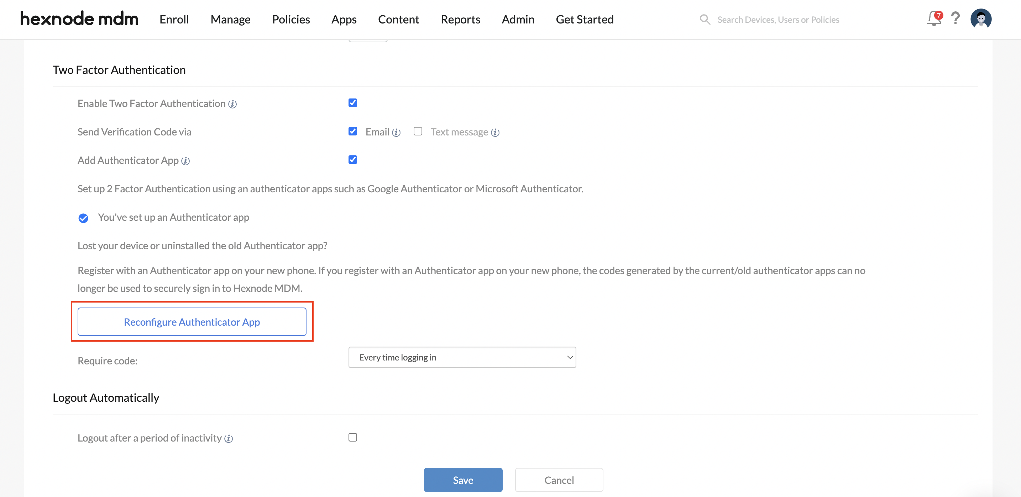The height and width of the screenshot is (497, 1021).
Task: Show info icon next to Email
Action: click(396, 133)
